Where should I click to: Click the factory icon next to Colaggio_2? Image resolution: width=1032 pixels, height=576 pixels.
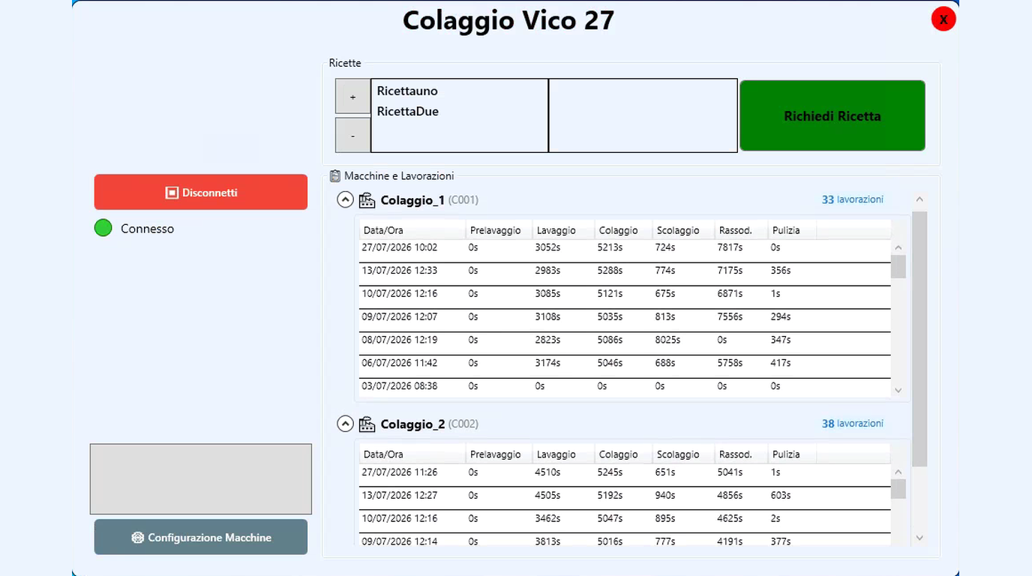[x=367, y=424]
